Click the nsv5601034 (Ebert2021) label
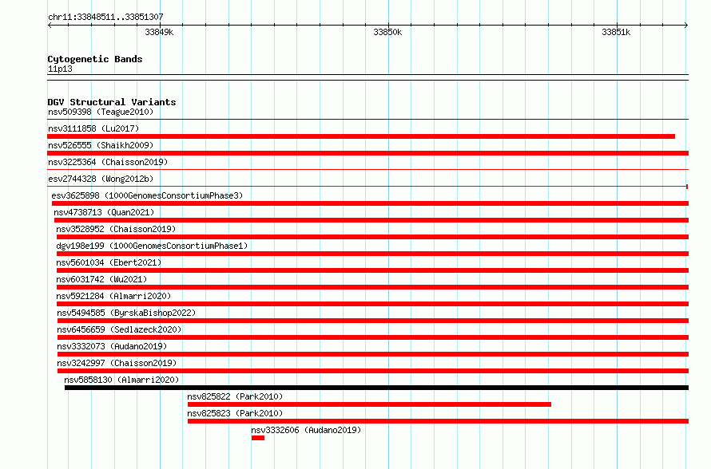 [109, 262]
